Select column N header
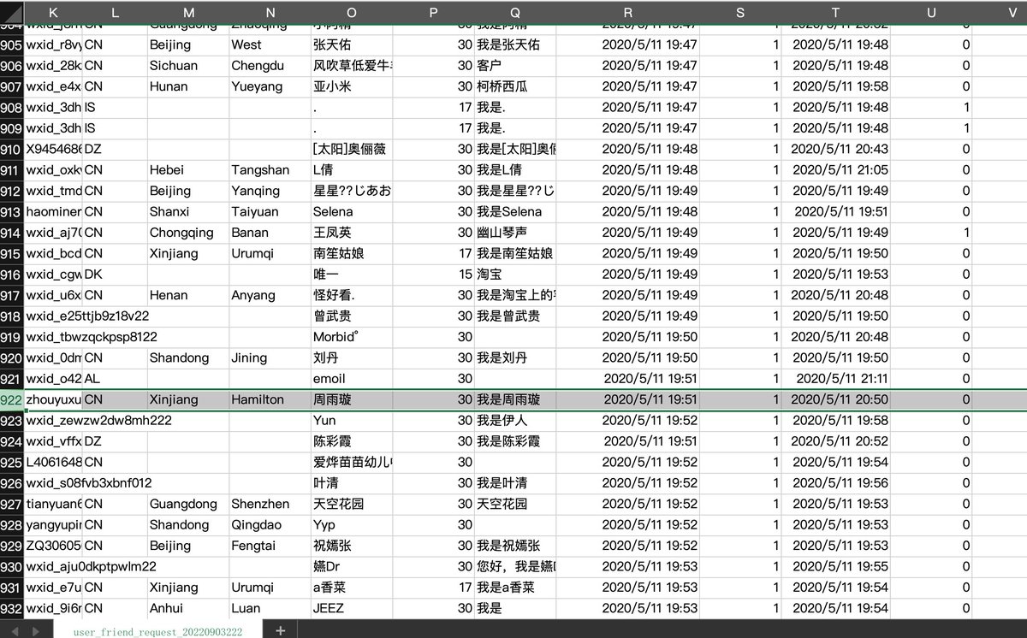 tap(270, 13)
